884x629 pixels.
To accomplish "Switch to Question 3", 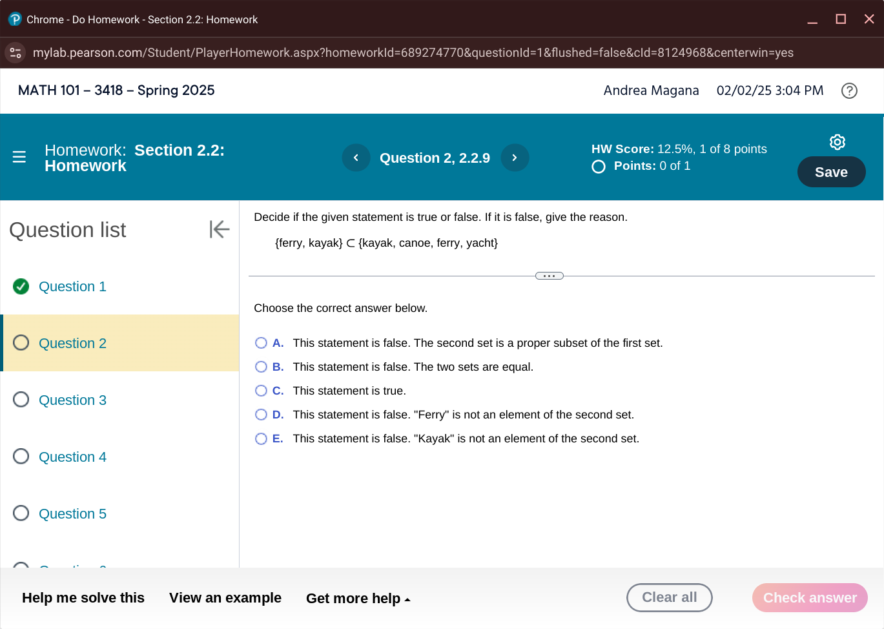I will click(72, 400).
